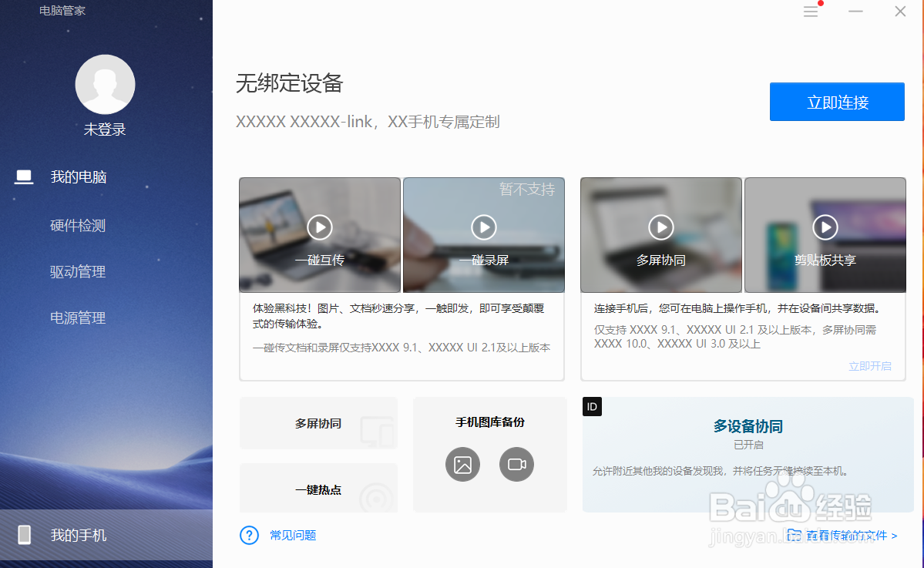Click the question mark help icon
The height and width of the screenshot is (568, 924).
(x=249, y=535)
